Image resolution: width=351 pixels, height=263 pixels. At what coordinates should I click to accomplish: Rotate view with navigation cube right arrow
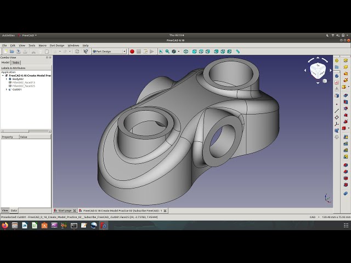[331, 70]
